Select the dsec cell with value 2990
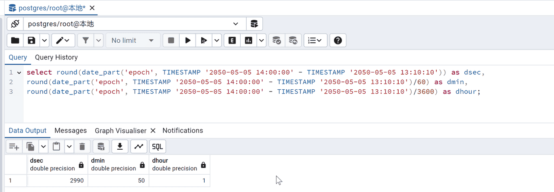554x192 pixels. point(58,180)
